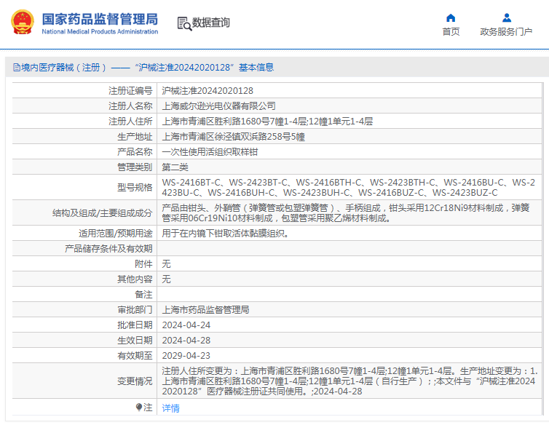
Task: Click 用于在内镜下钳取活体黏膜组织。
Action: coord(226,233)
